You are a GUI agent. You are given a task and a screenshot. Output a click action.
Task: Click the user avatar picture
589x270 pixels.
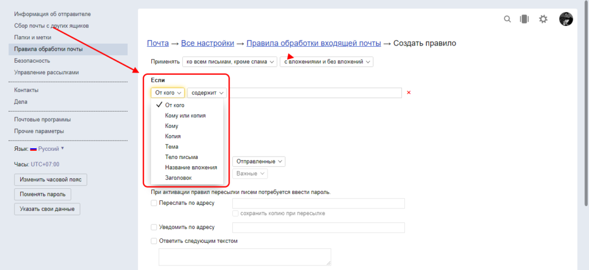[566, 19]
